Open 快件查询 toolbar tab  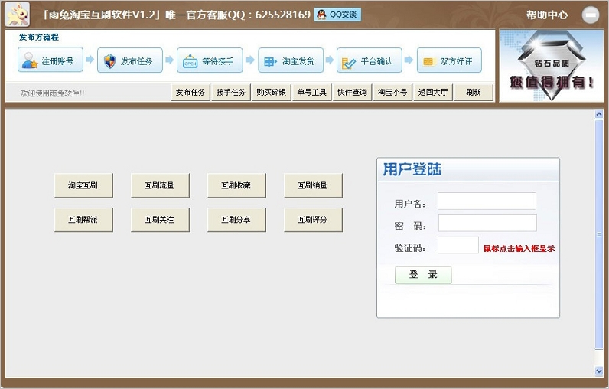(x=352, y=92)
